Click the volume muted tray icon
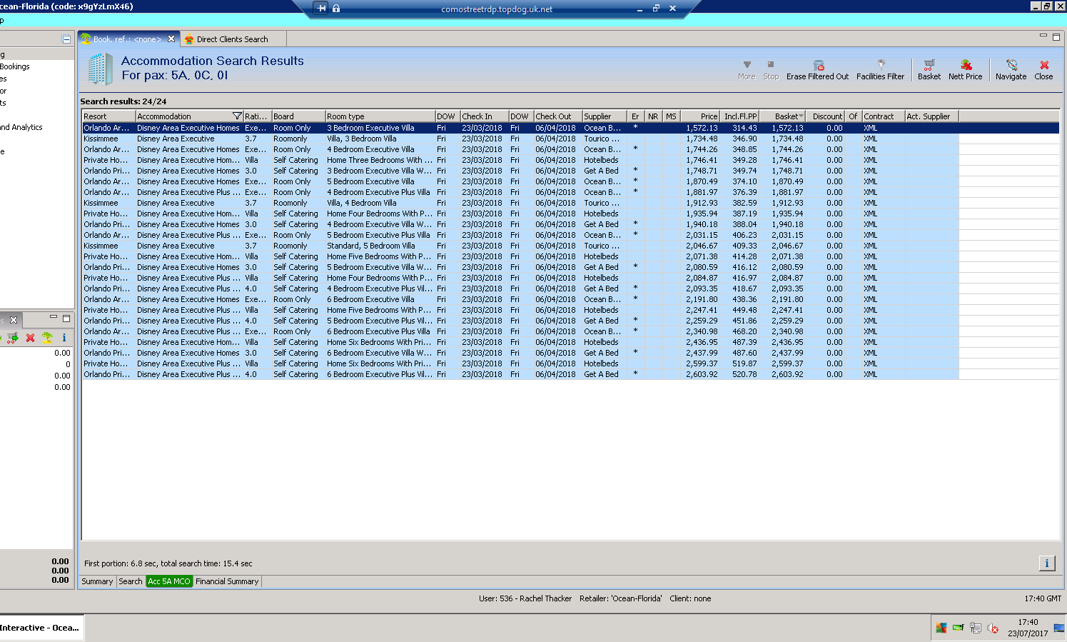Image resolution: width=1067 pixels, height=642 pixels. pyautogui.click(x=993, y=628)
